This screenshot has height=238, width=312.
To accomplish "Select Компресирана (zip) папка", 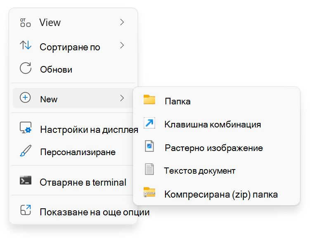I will tap(217, 193).
